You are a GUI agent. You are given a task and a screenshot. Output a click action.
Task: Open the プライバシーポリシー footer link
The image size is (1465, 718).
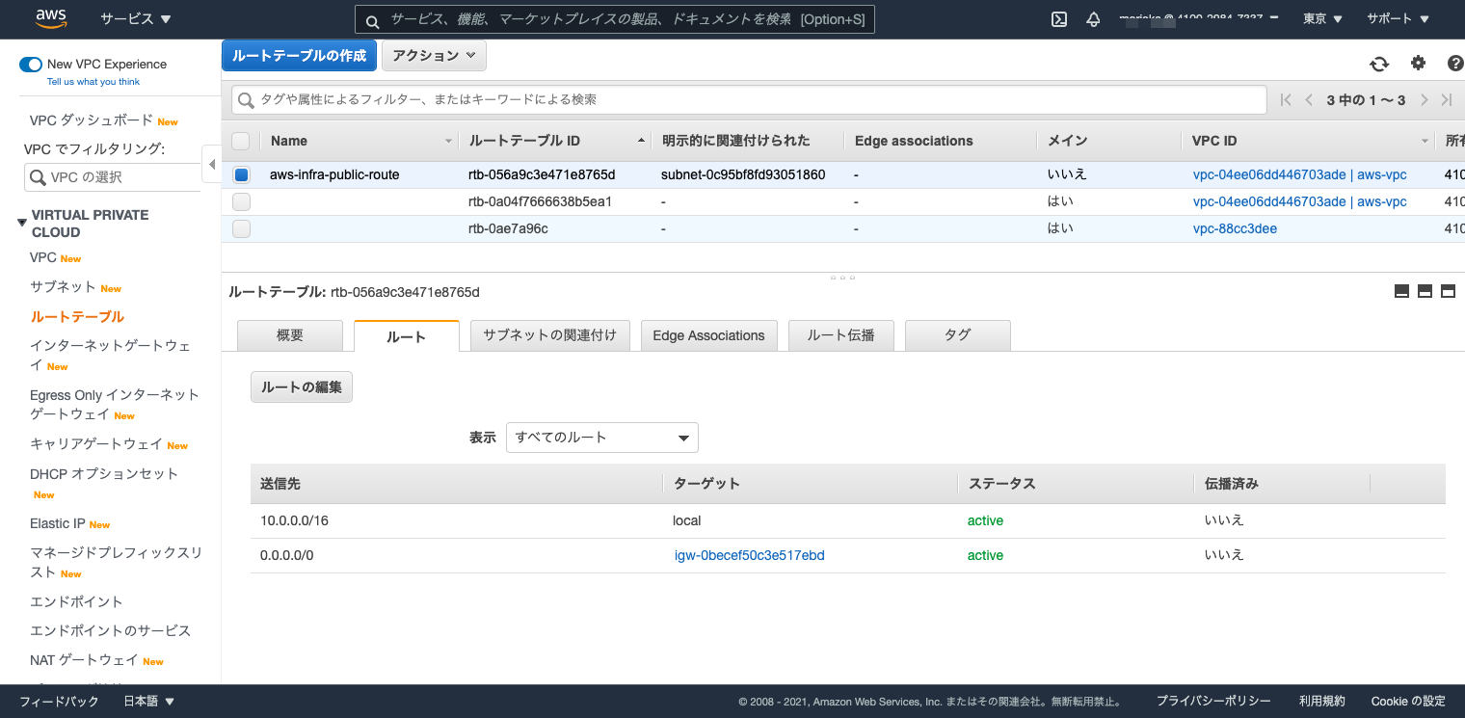point(1213,702)
